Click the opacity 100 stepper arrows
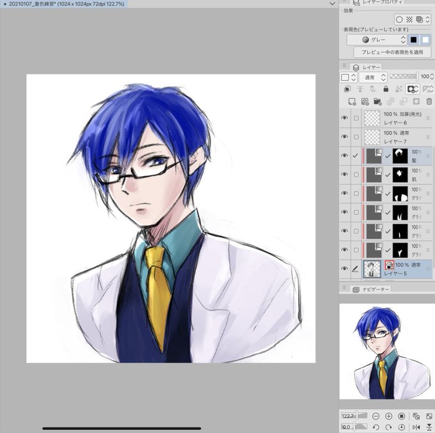435x433 pixels. (432, 77)
